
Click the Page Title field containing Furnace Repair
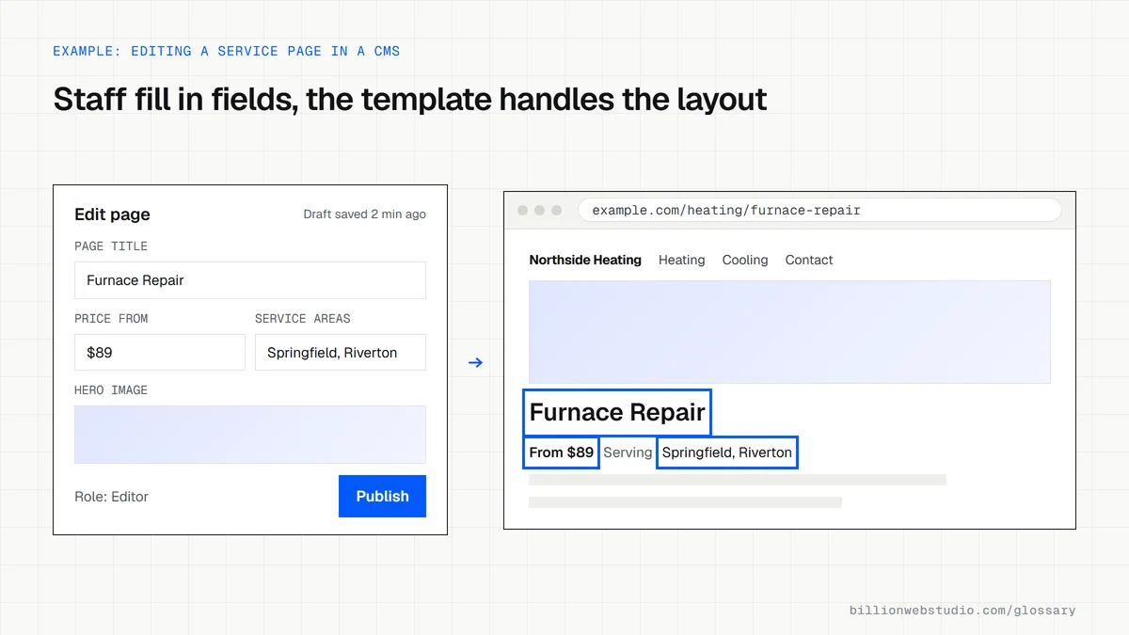[250, 280]
